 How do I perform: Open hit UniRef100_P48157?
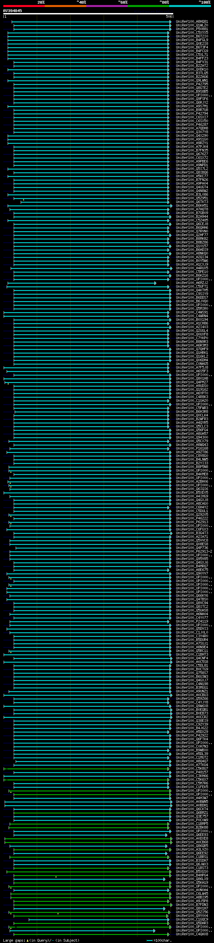tap(192, 772)
